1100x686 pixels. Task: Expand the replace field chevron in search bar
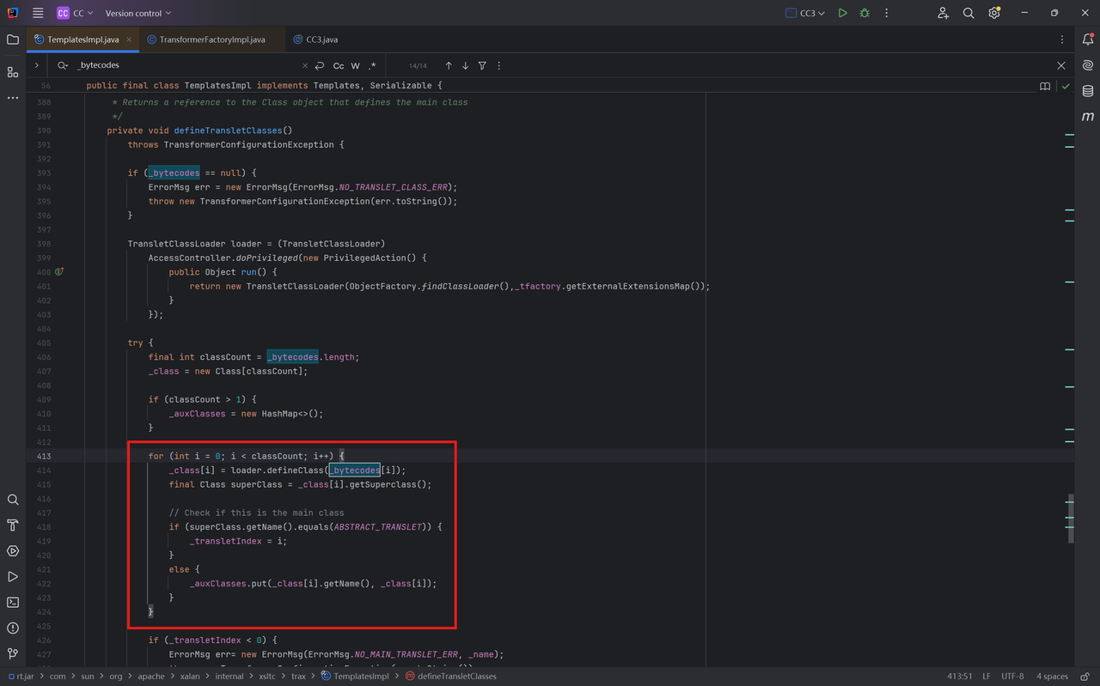[x=36, y=65]
